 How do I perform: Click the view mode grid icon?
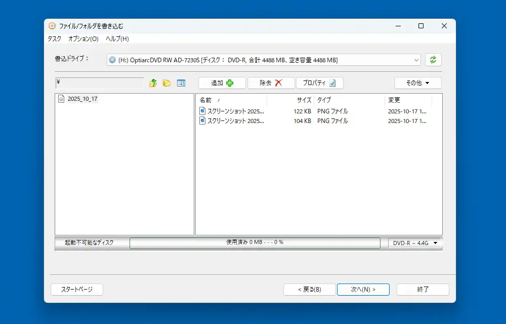click(x=181, y=83)
